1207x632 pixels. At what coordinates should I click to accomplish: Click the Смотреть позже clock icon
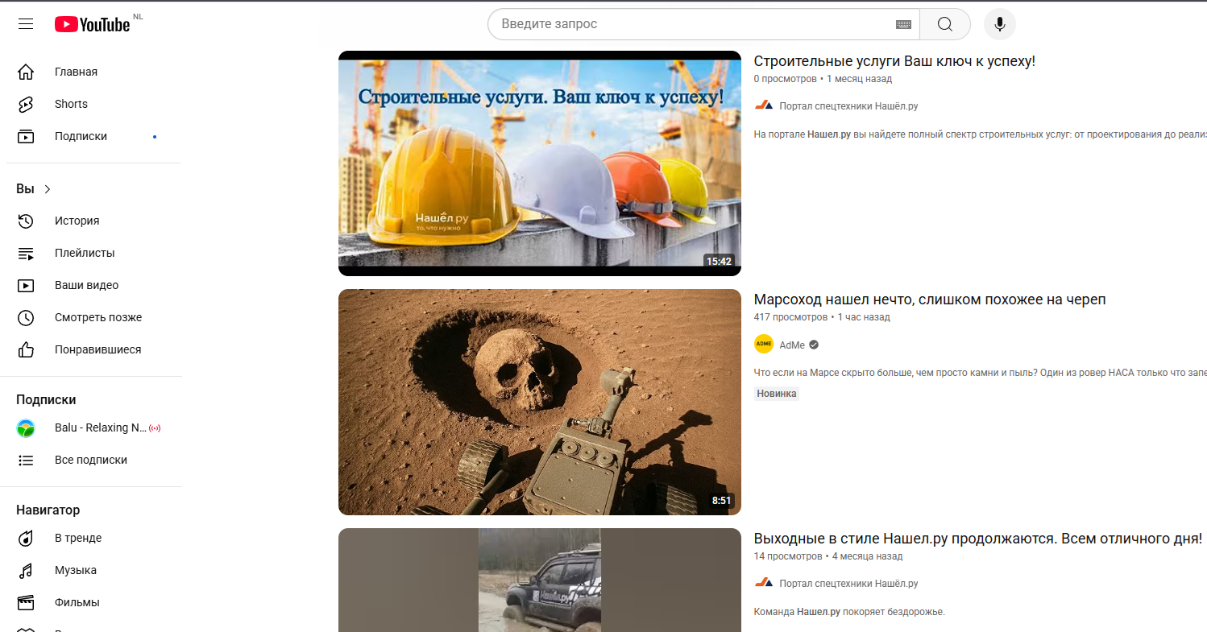click(26, 317)
